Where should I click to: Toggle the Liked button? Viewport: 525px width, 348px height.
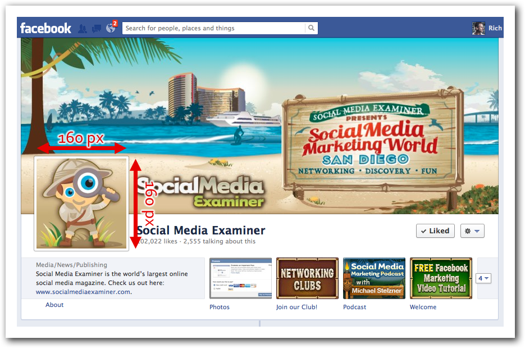click(435, 231)
